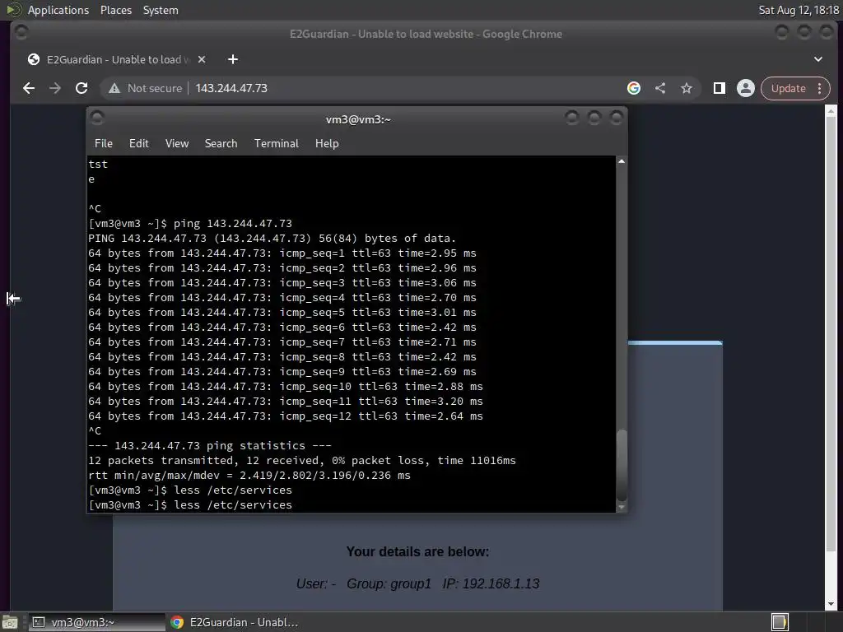This screenshot has height=632, width=843.
Task: Click the workspace switcher icon
Action: [780, 622]
